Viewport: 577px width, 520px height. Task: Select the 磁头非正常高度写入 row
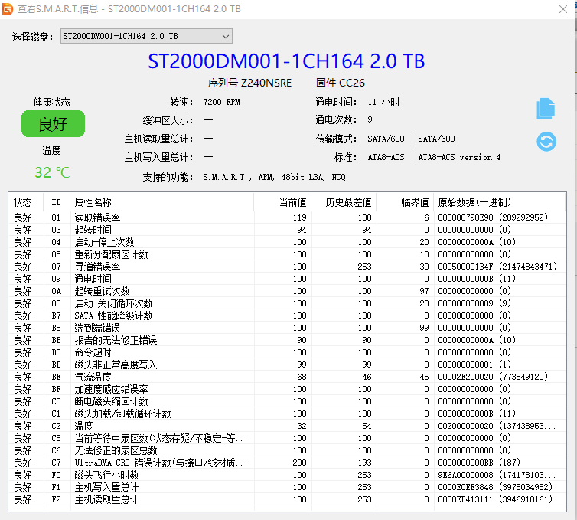pos(287,365)
